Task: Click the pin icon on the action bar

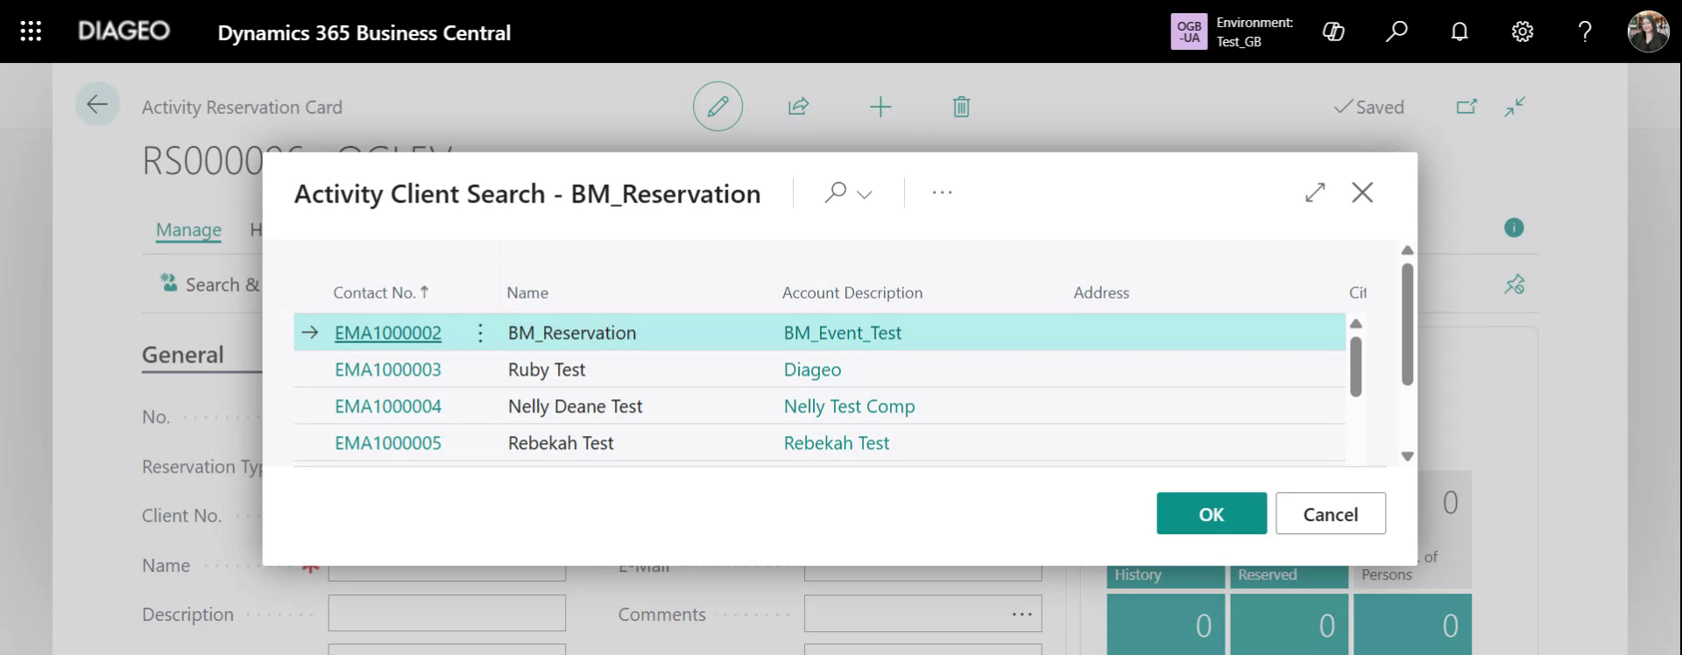Action: [x=1515, y=285]
